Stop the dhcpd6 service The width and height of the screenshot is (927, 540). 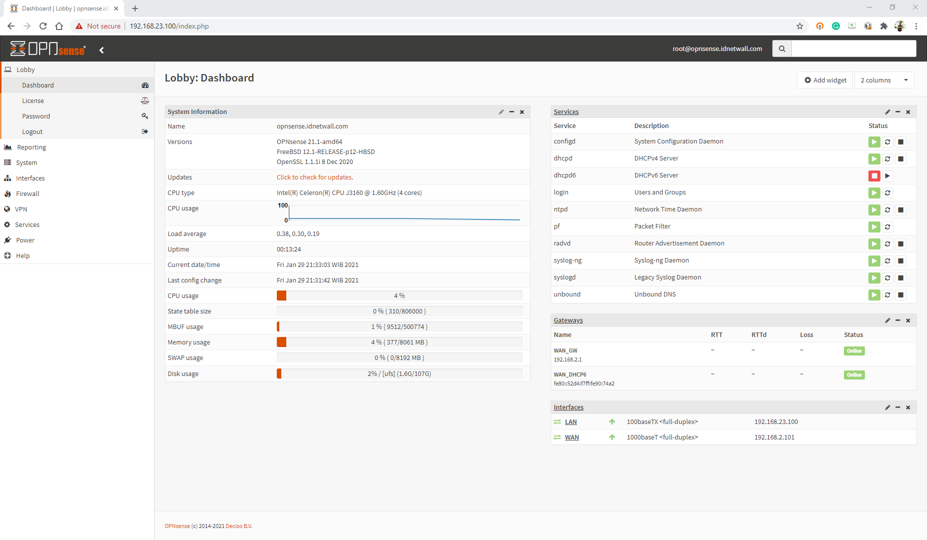pyautogui.click(x=874, y=175)
